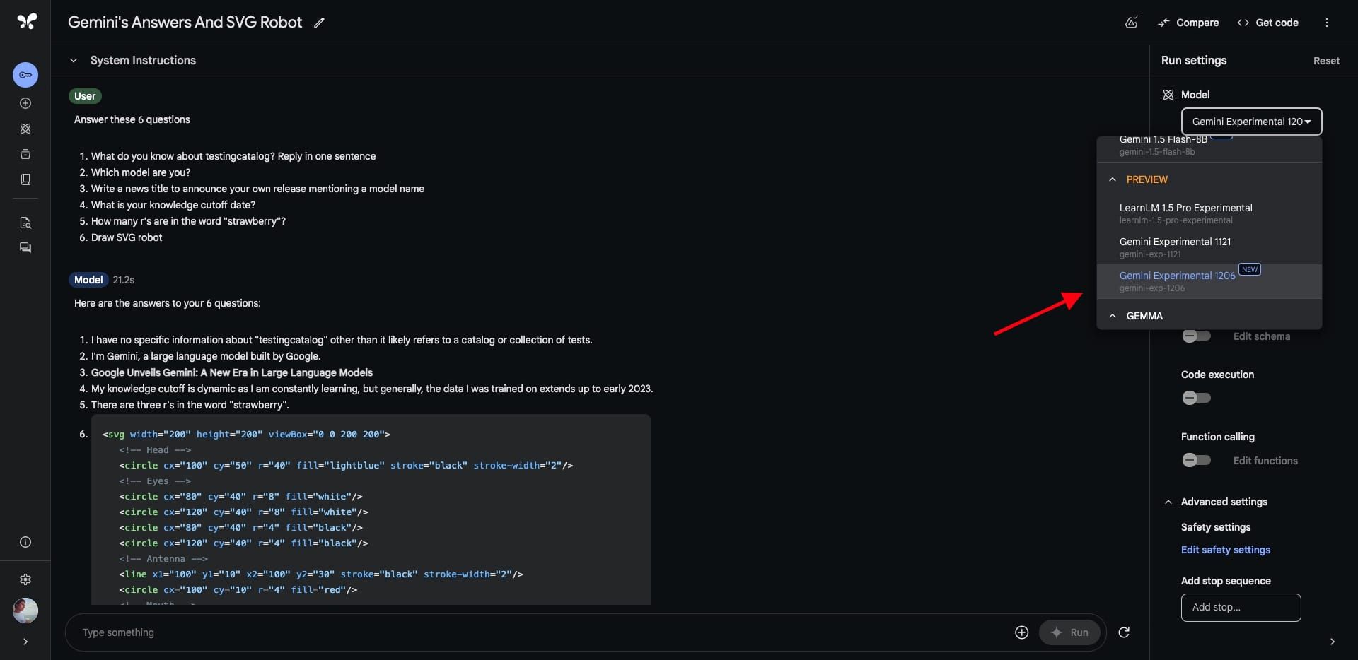Turn on the Edit schema toggle

(1197, 336)
